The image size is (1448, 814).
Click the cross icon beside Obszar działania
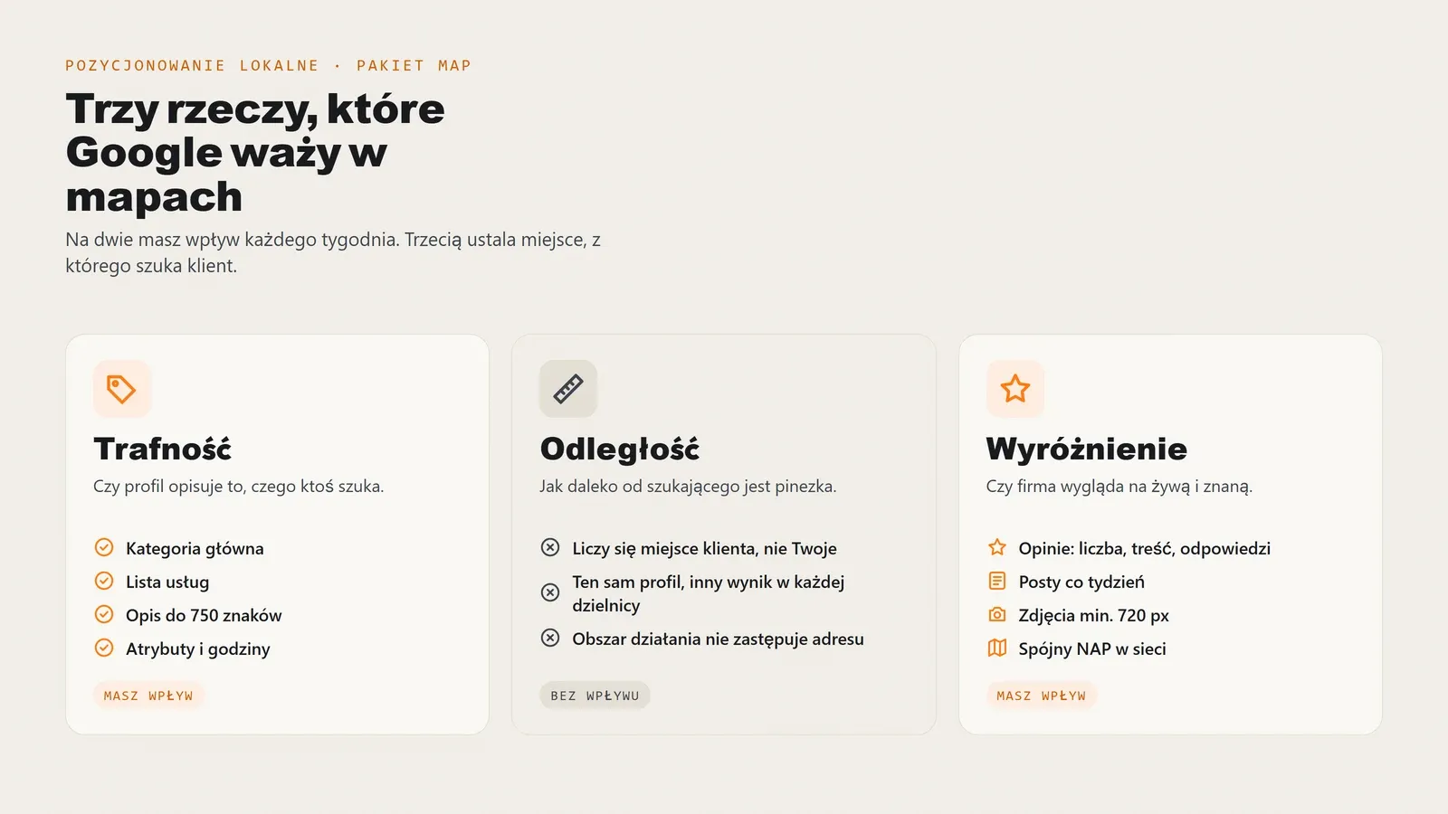(550, 638)
